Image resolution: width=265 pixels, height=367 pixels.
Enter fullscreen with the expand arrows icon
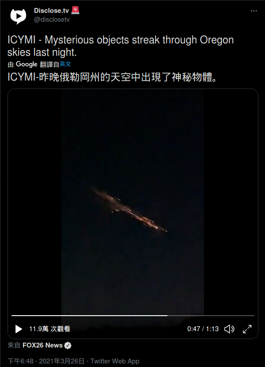pos(247,329)
